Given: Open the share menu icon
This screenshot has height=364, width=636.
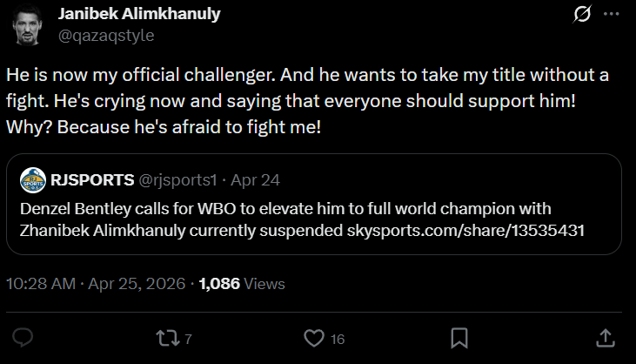Looking at the screenshot, I should coord(606,337).
